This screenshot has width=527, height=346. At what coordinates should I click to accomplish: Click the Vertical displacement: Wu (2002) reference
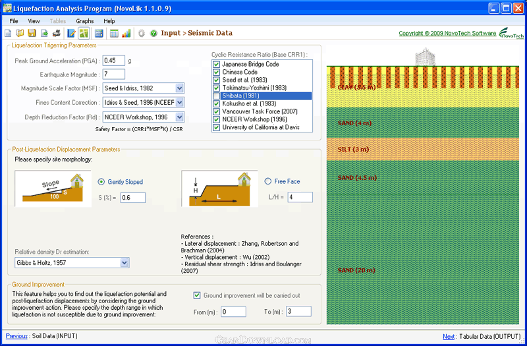click(x=225, y=257)
